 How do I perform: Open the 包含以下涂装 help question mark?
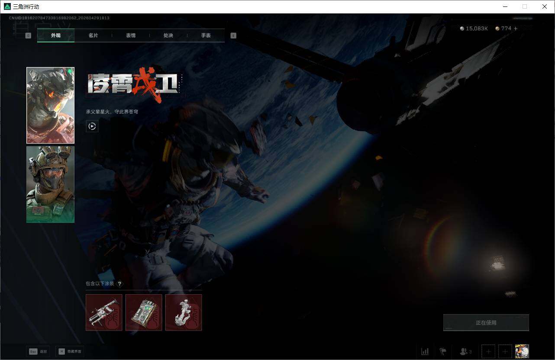(x=120, y=284)
